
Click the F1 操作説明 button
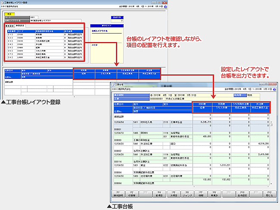118,194
